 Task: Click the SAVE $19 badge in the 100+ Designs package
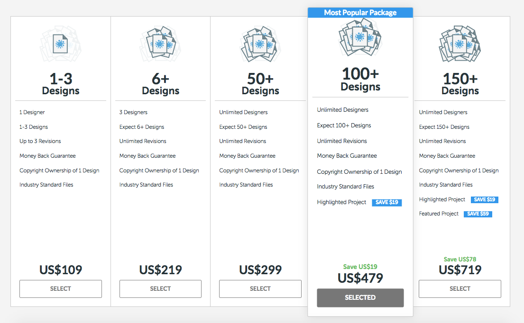coord(387,202)
